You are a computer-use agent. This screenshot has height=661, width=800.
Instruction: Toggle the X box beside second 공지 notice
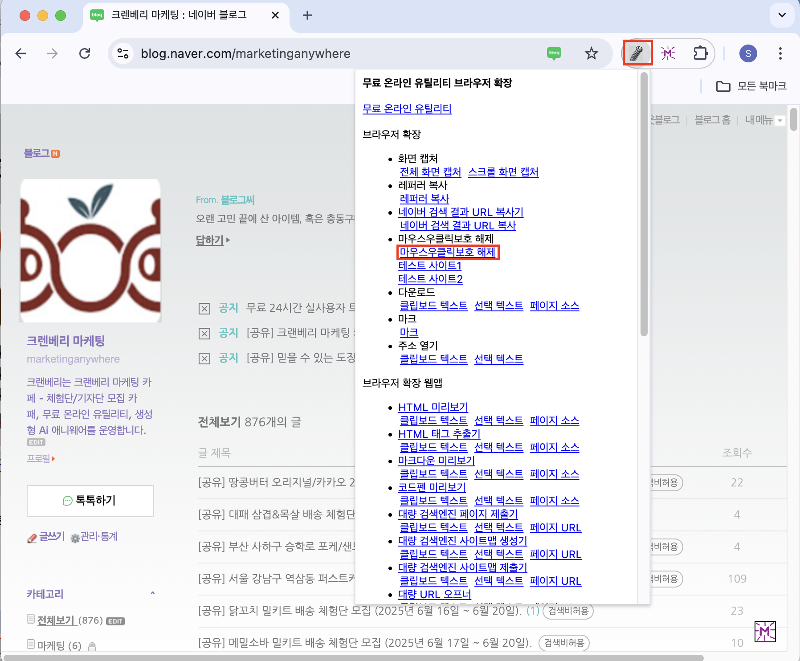204,333
